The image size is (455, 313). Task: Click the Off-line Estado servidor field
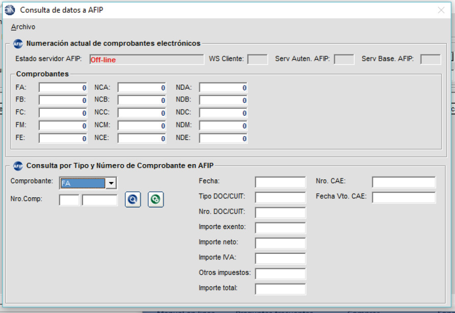[x=147, y=60]
